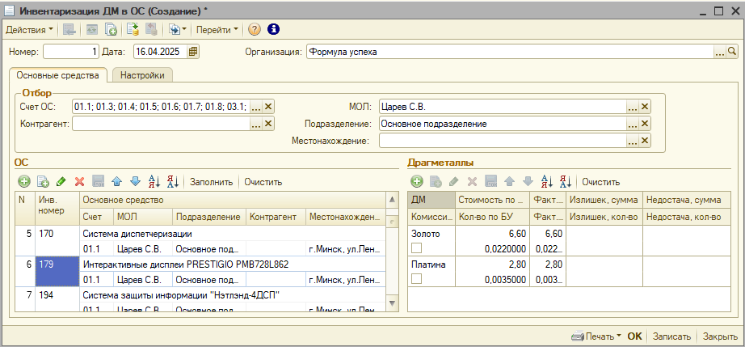Click the pencil Edit icon in ОС toolbar
The width and height of the screenshot is (745, 347).
tap(61, 182)
